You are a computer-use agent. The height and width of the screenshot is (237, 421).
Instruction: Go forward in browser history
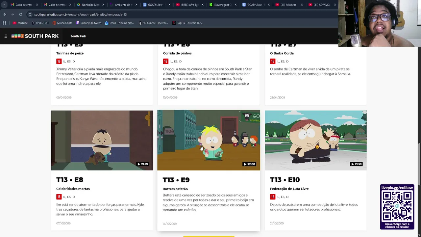point(12,14)
